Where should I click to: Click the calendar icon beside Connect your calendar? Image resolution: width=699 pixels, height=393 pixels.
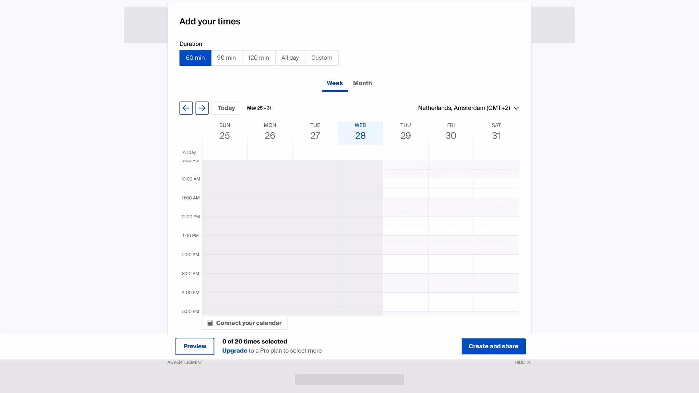pyautogui.click(x=210, y=323)
